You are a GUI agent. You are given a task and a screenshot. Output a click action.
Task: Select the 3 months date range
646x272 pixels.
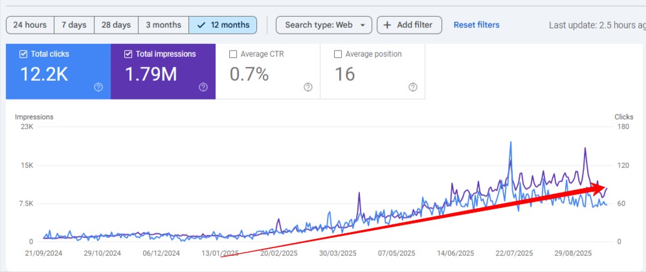(163, 25)
